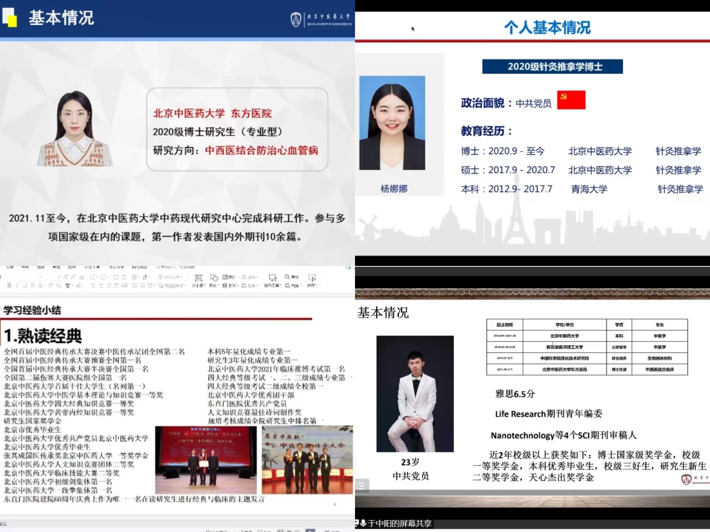Open the first ribbon tab in the menu row
This screenshot has height=532, width=710.
tap(10, 267)
